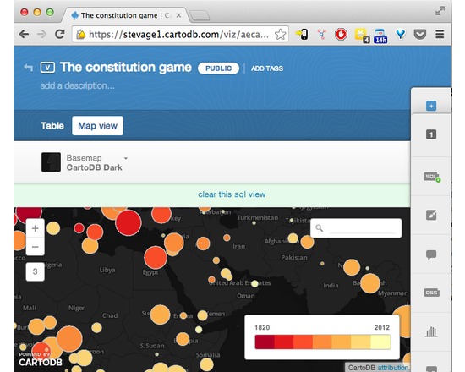This screenshot has height=372, width=465.
Task: Click the V visualization icon by the title
Action: pos(47,68)
